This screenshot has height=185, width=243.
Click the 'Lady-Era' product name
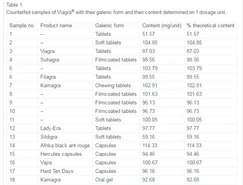coord(51,129)
